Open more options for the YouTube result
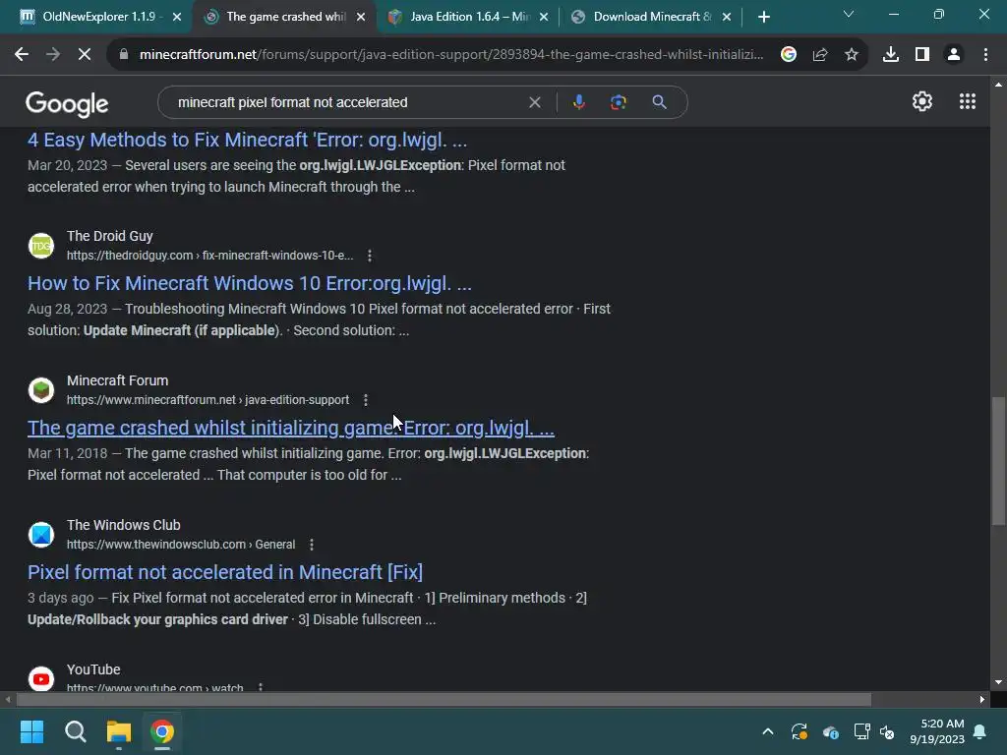 pos(260,687)
